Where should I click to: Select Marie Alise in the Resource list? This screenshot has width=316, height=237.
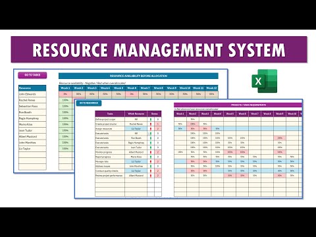pyautogui.click(x=32, y=124)
